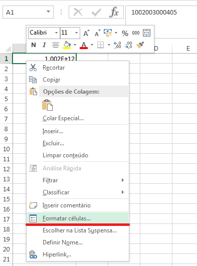Open the Calibri font name dropdown
Image resolution: width=197 pixels, height=266 pixels.
point(56,33)
